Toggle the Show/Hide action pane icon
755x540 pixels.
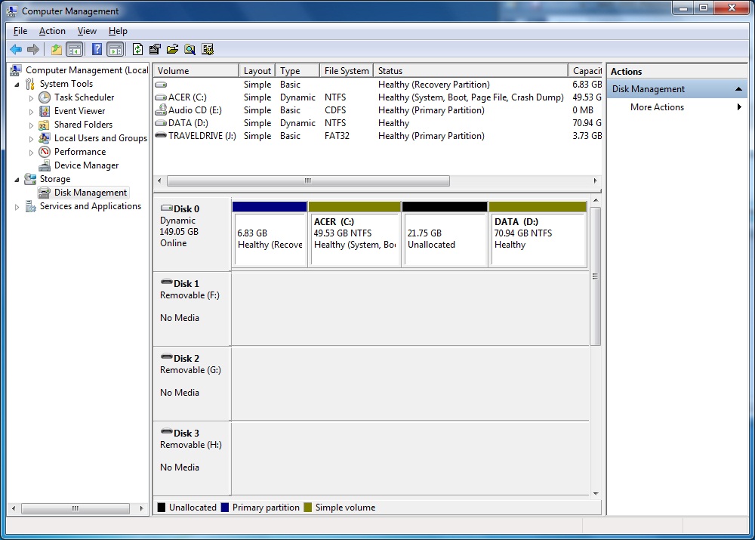click(115, 48)
